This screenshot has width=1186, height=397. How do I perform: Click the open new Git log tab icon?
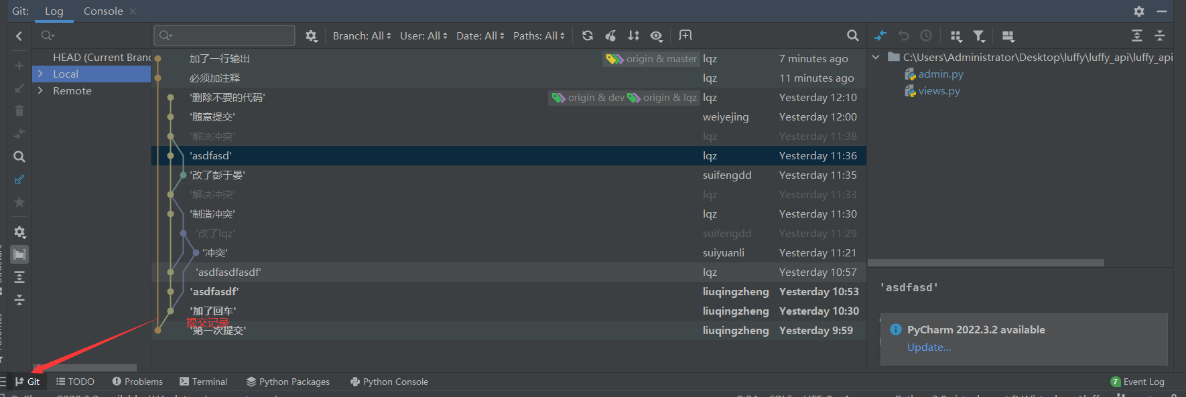click(x=685, y=35)
